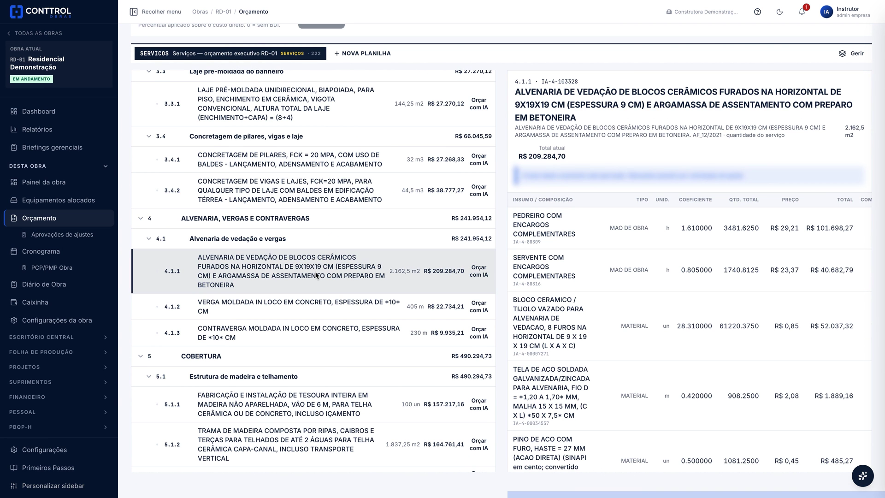
Task: Open the IA user avatar
Action: (x=826, y=12)
